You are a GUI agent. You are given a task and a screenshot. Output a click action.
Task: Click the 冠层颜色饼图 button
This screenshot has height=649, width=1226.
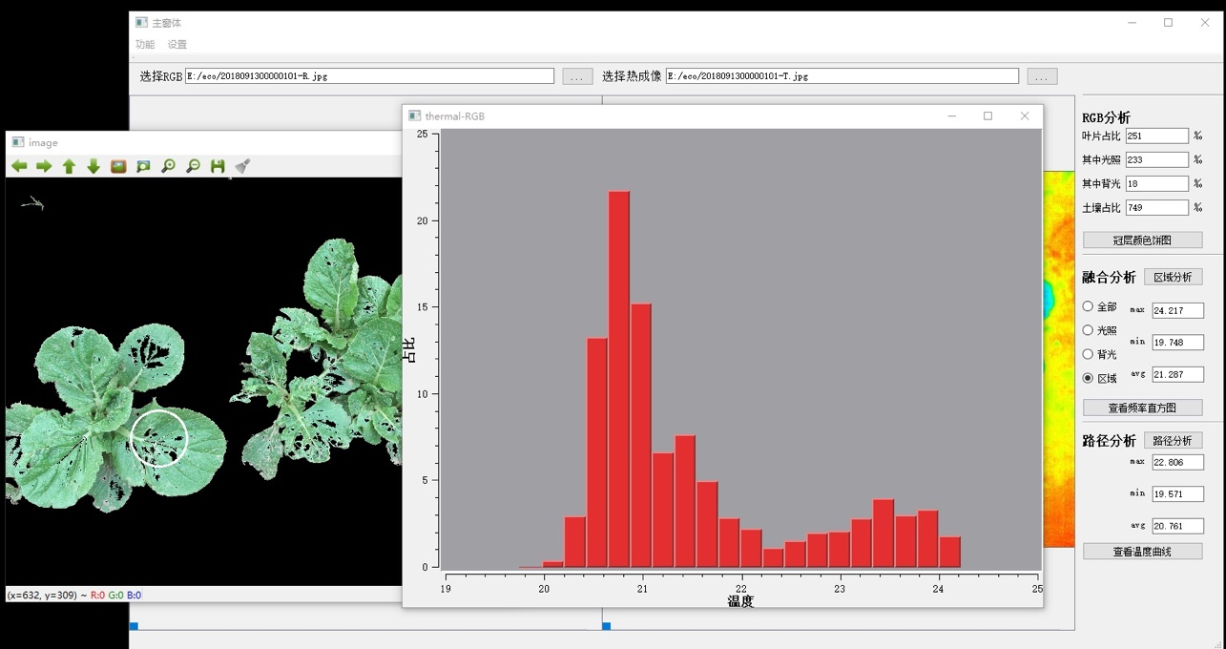tap(1142, 241)
